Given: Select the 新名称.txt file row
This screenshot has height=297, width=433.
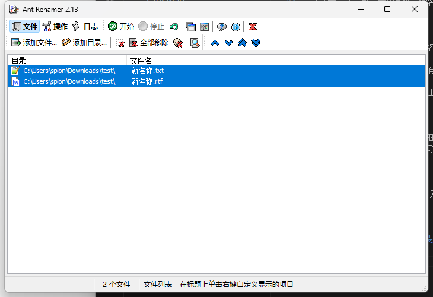Looking at the screenshot, I should (x=216, y=71).
